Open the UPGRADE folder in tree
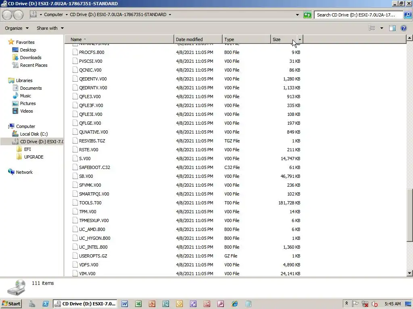This screenshot has height=309, width=413. tap(34, 157)
